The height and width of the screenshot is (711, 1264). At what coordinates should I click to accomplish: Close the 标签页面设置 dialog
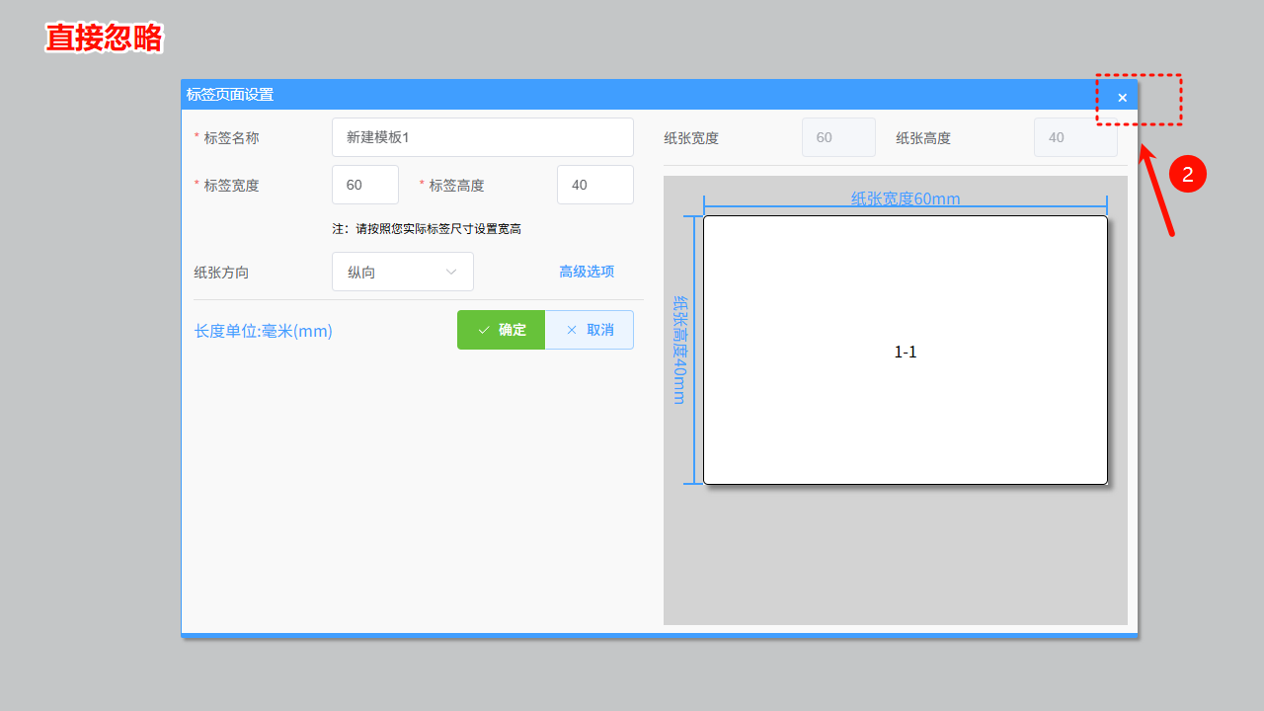click(1122, 97)
